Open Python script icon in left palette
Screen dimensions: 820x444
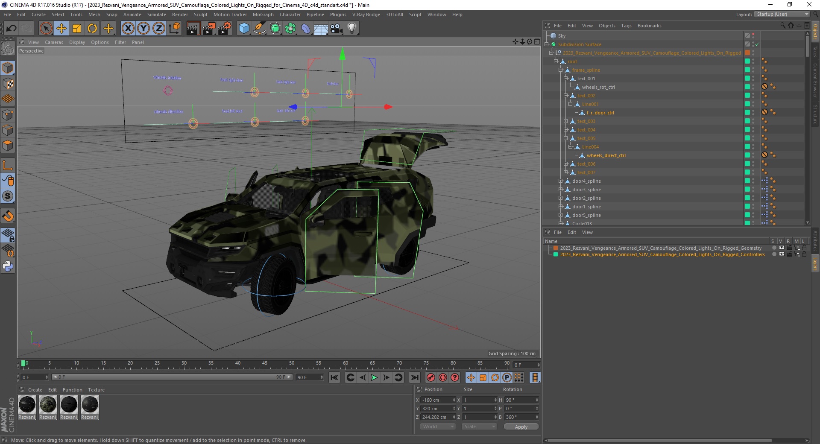(8, 266)
